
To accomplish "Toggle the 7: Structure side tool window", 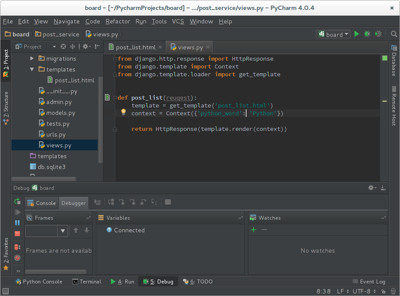I will (5, 108).
